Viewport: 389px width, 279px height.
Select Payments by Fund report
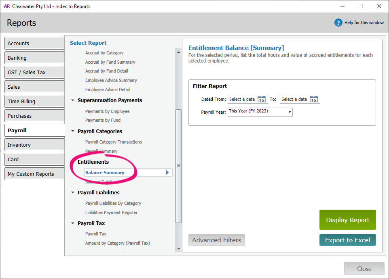103,120
